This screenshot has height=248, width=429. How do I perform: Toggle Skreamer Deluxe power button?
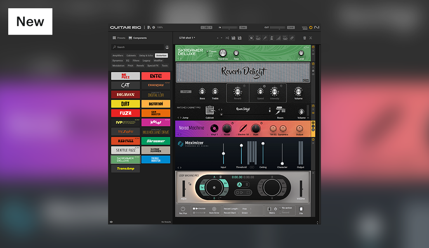[x=313, y=47]
